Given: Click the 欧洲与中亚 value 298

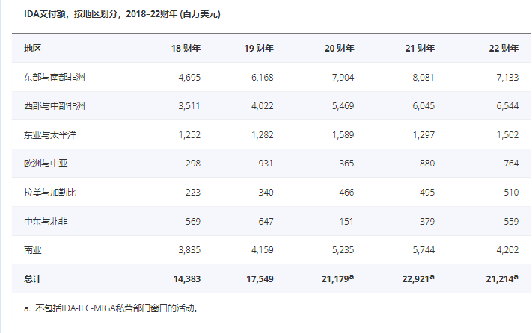Looking at the screenshot, I should [193, 164].
